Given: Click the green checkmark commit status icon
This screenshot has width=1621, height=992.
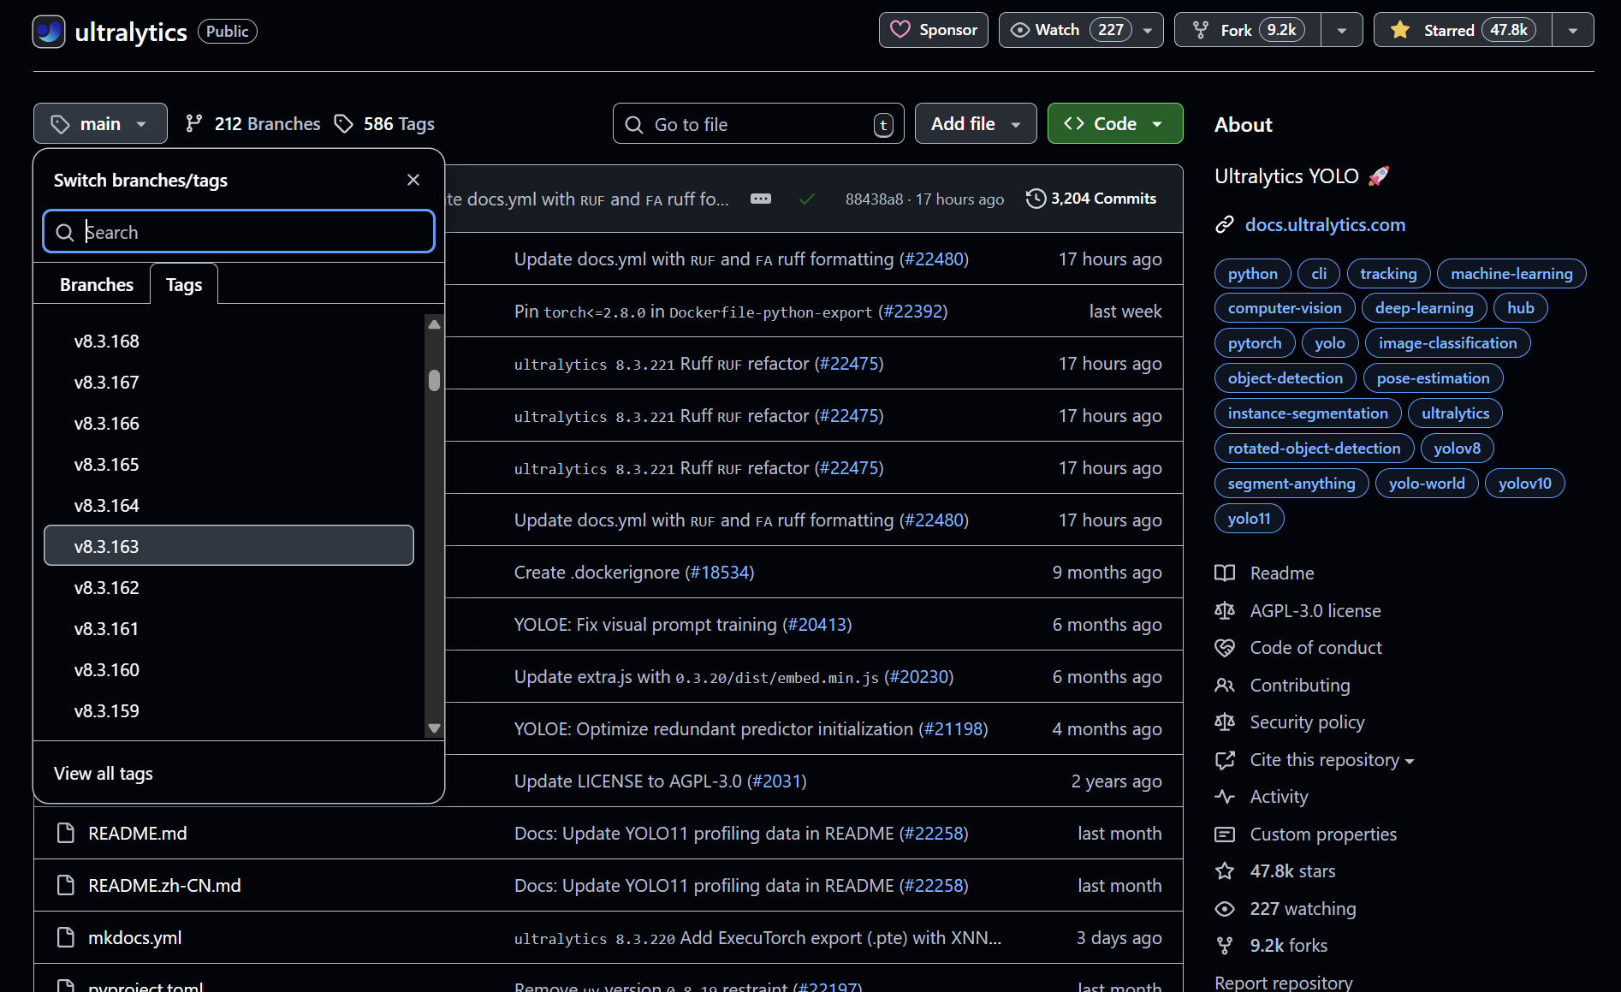Looking at the screenshot, I should coord(806,199).
